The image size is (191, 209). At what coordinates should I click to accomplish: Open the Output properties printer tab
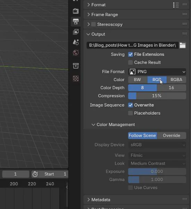click(76, 22)
